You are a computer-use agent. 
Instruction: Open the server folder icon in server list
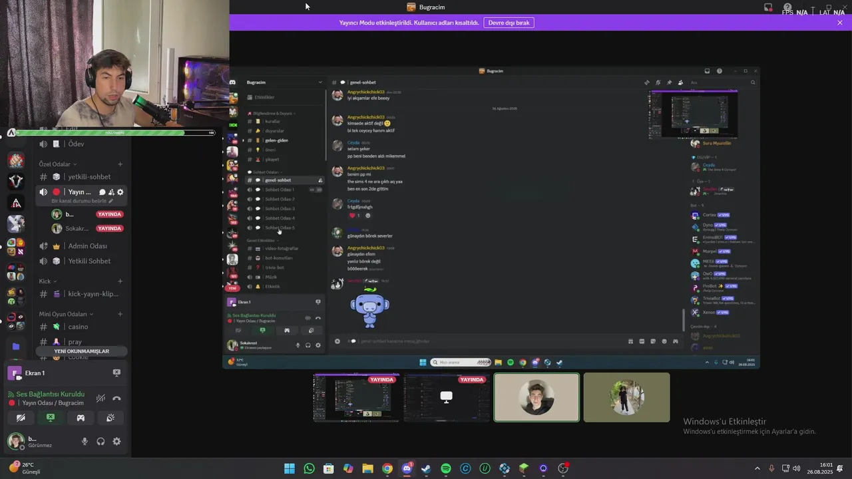pos(16,347)
